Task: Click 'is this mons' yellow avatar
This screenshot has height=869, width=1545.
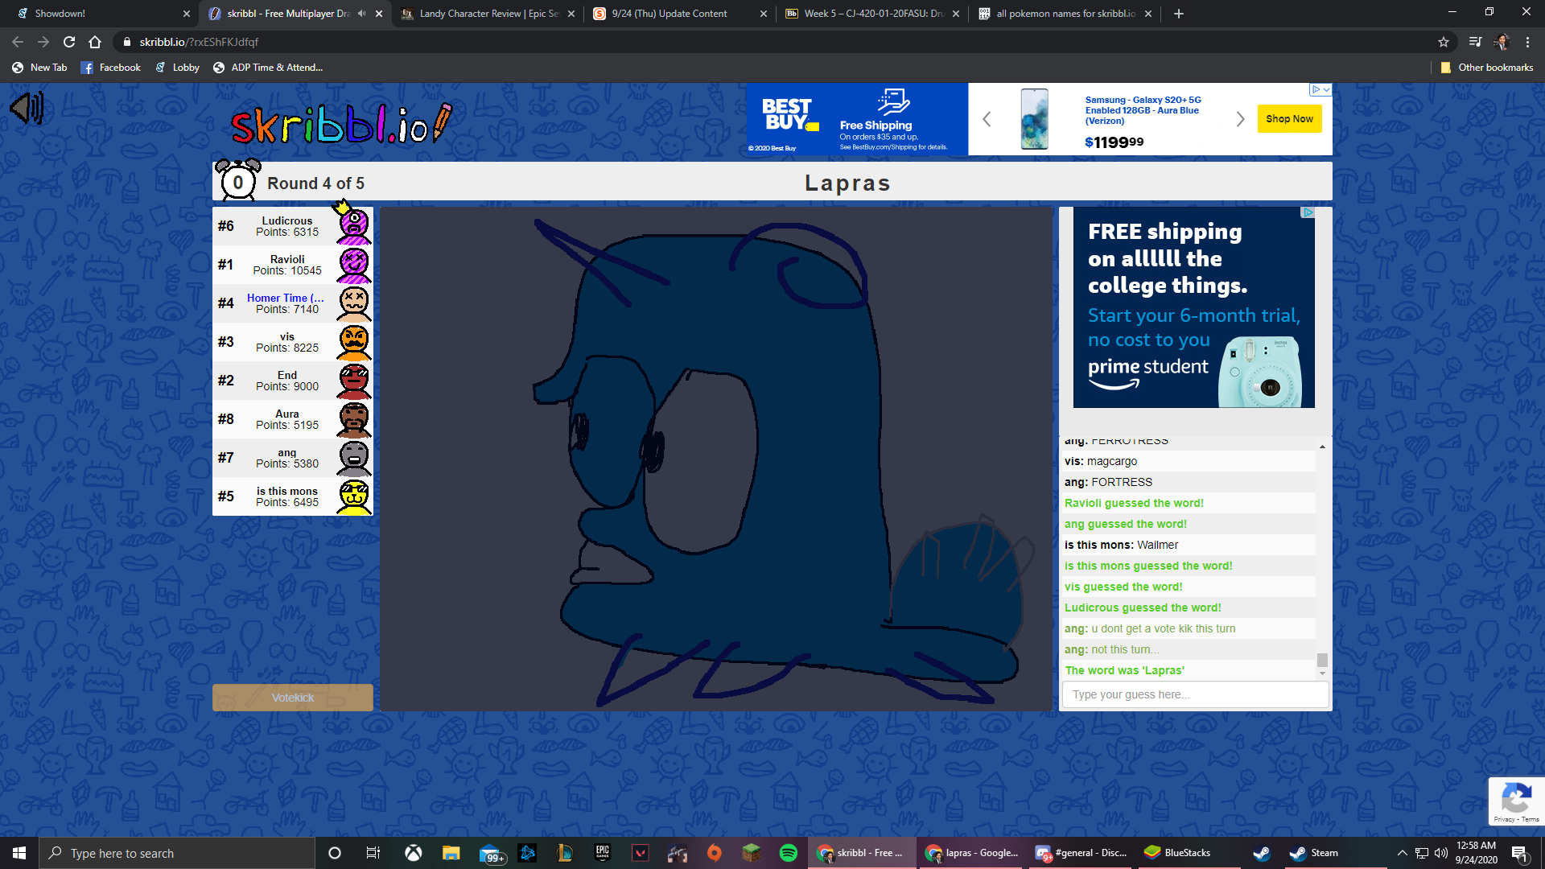Action: point(353,496)
